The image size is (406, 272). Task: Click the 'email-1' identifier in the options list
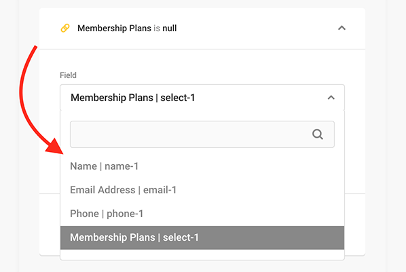click(x=160, y=190)
